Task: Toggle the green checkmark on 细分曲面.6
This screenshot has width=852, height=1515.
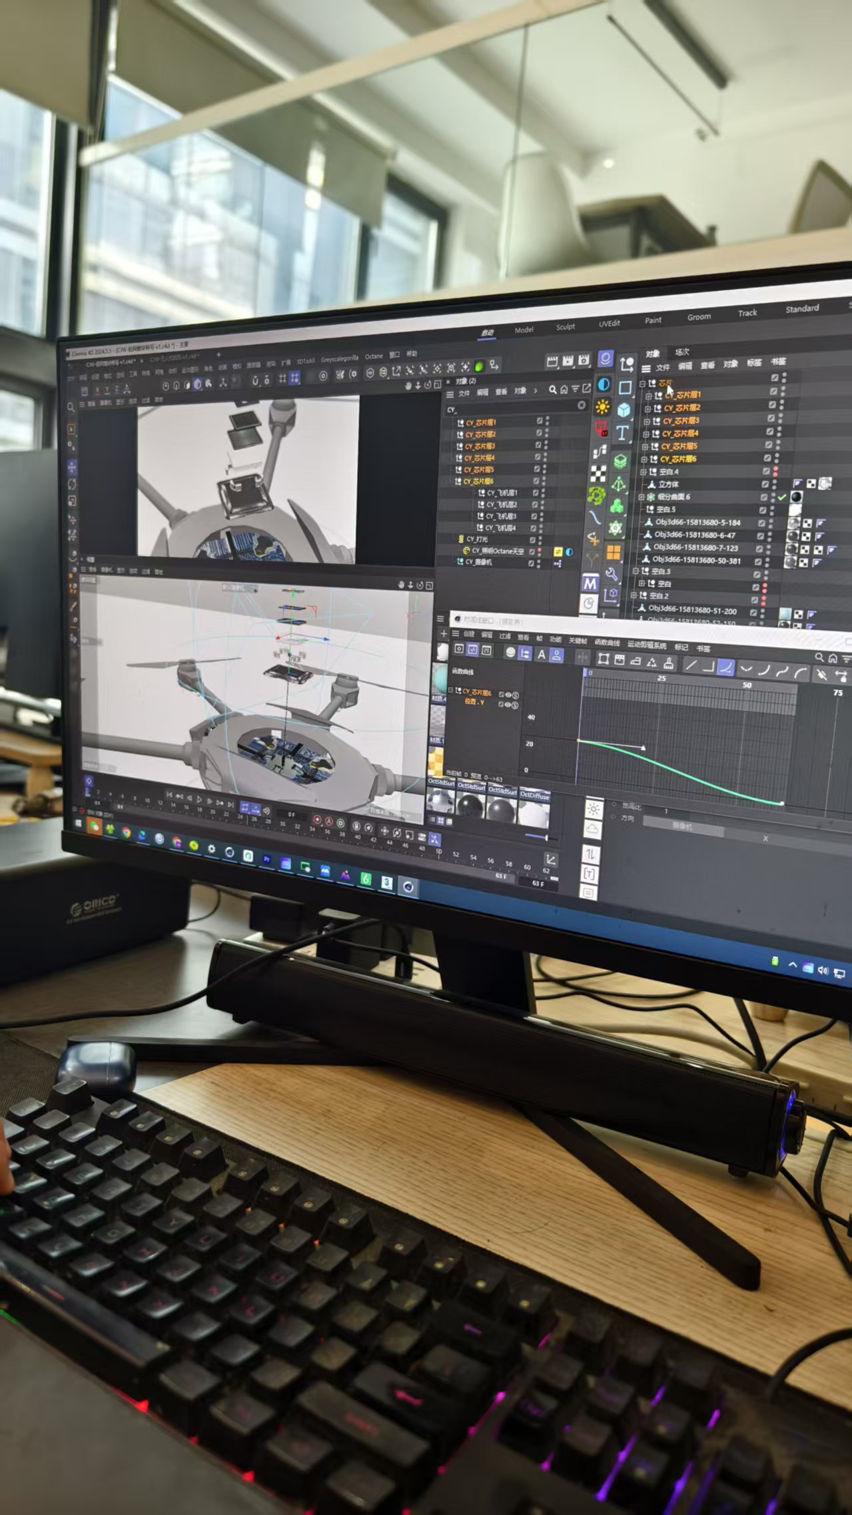Action: click(x=782, y=497)
